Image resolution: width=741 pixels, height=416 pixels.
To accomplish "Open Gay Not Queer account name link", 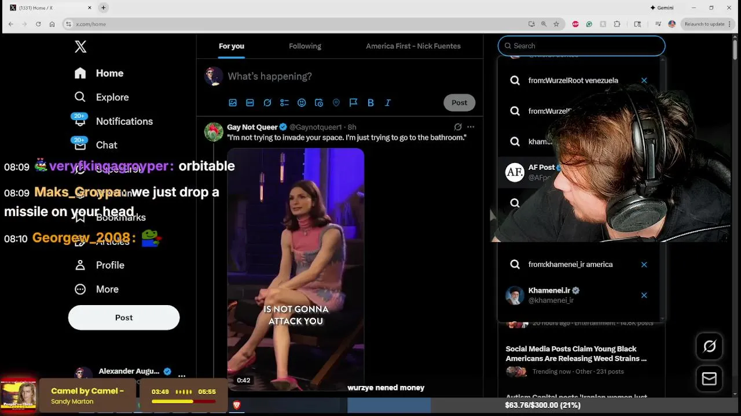I will [252, 127].
